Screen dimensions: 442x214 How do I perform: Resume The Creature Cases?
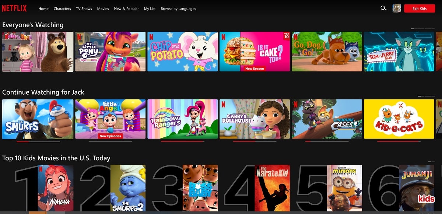coord(327,119)
